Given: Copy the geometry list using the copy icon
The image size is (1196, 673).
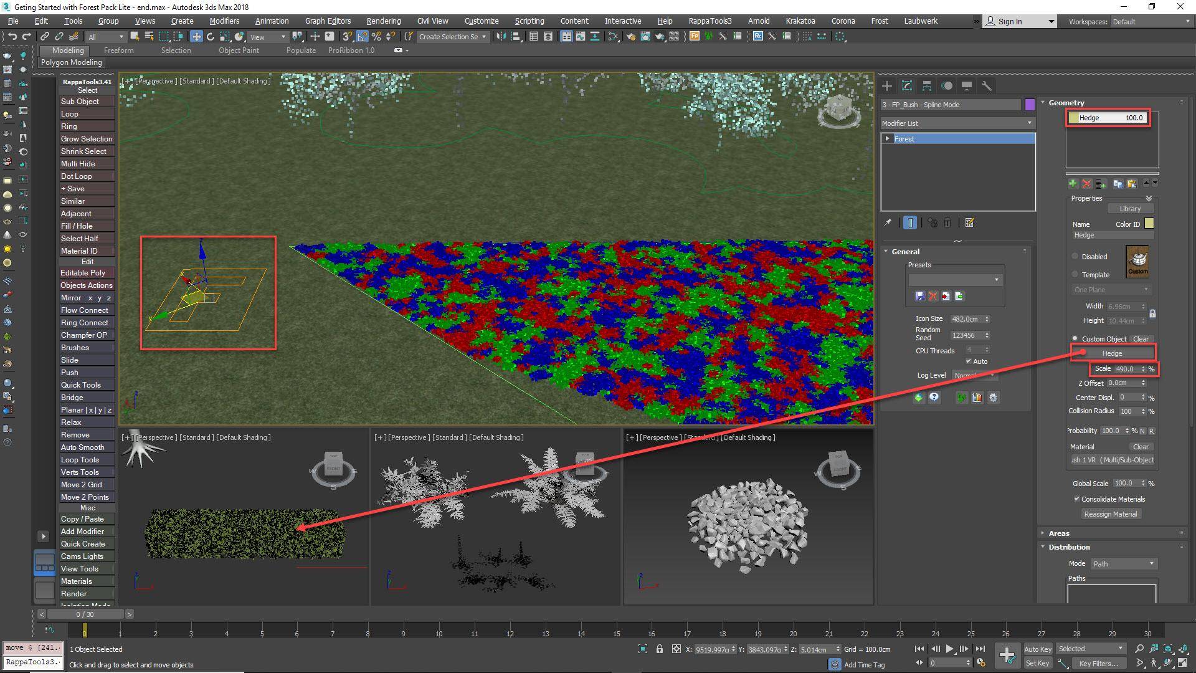Looking at the screenshot, I should click(x=1117, y=184).
